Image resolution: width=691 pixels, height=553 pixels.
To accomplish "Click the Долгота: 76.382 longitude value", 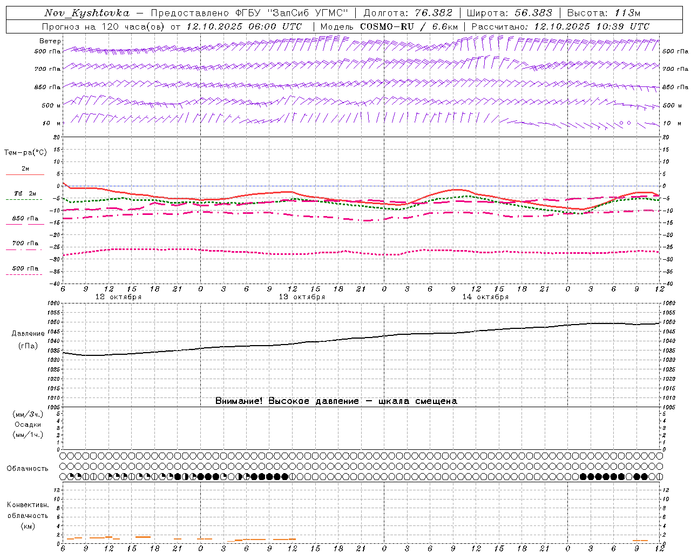I will (x=407, y=13).
